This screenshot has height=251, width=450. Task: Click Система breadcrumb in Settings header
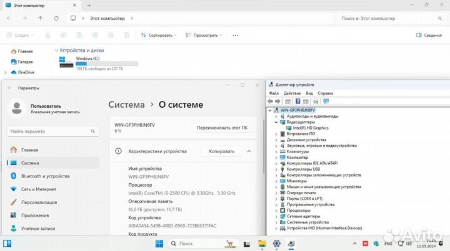point(126,105)
